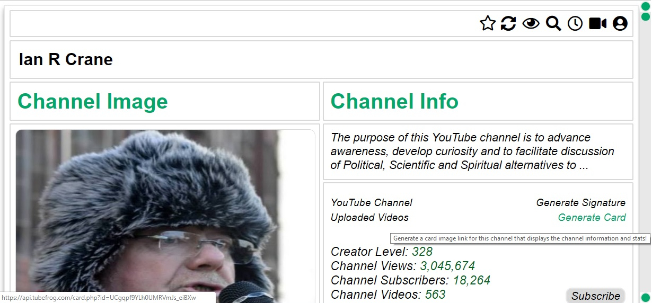Click Channel Subscribers value 18,264

472,280
